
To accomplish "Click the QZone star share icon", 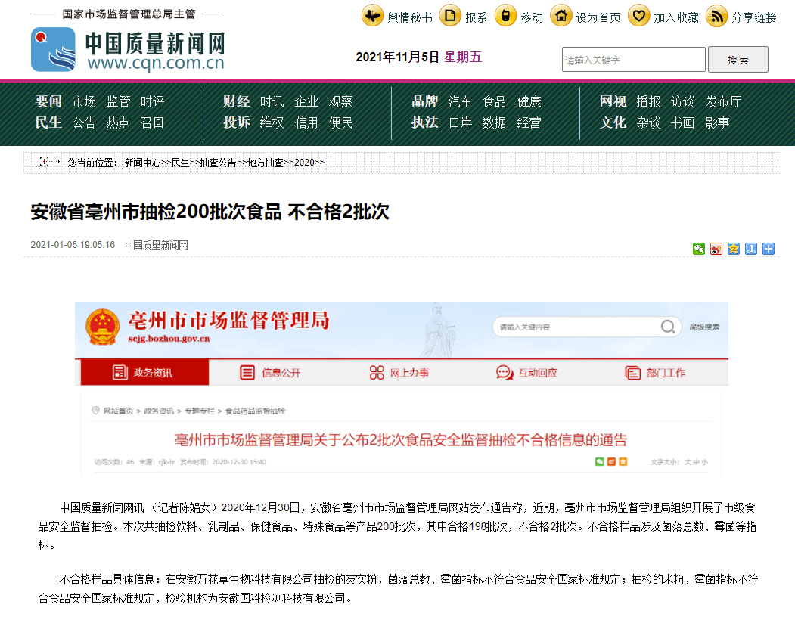I will pyautogui.click(x=734, y=249).
